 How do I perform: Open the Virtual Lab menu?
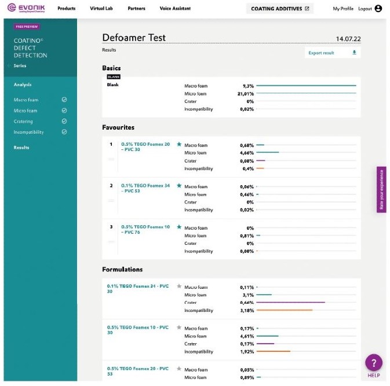(x=101, y=9)
